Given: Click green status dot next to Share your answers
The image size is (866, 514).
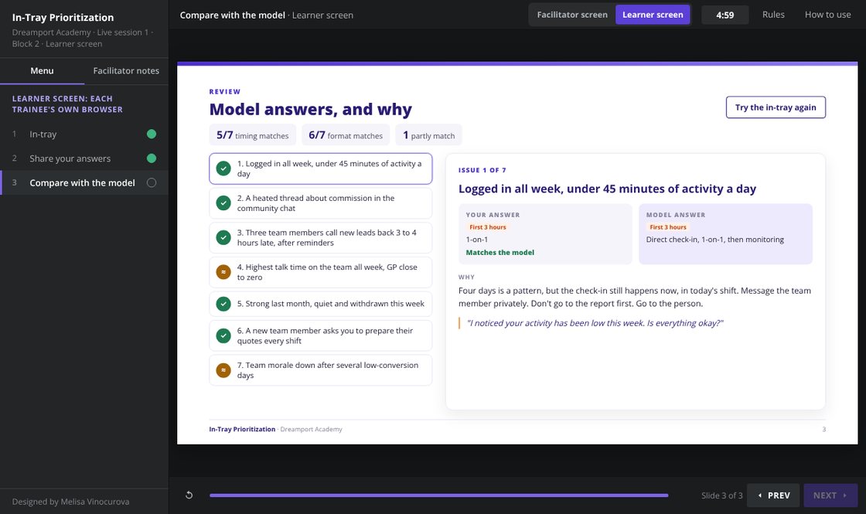Looking at the screenshot, I should 152,158.
